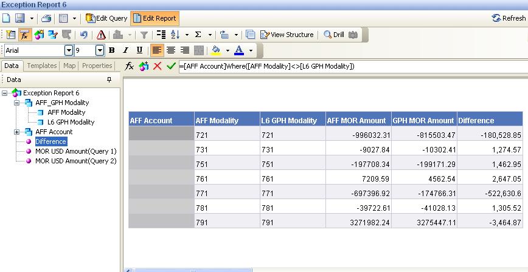Save the report using the floppy disk icon
Viewport: 528px width, 272px height.
click(20, 18)
